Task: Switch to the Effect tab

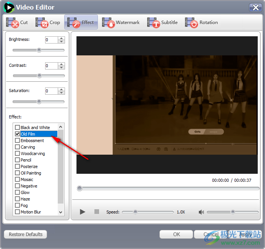Action: [81, 22]
